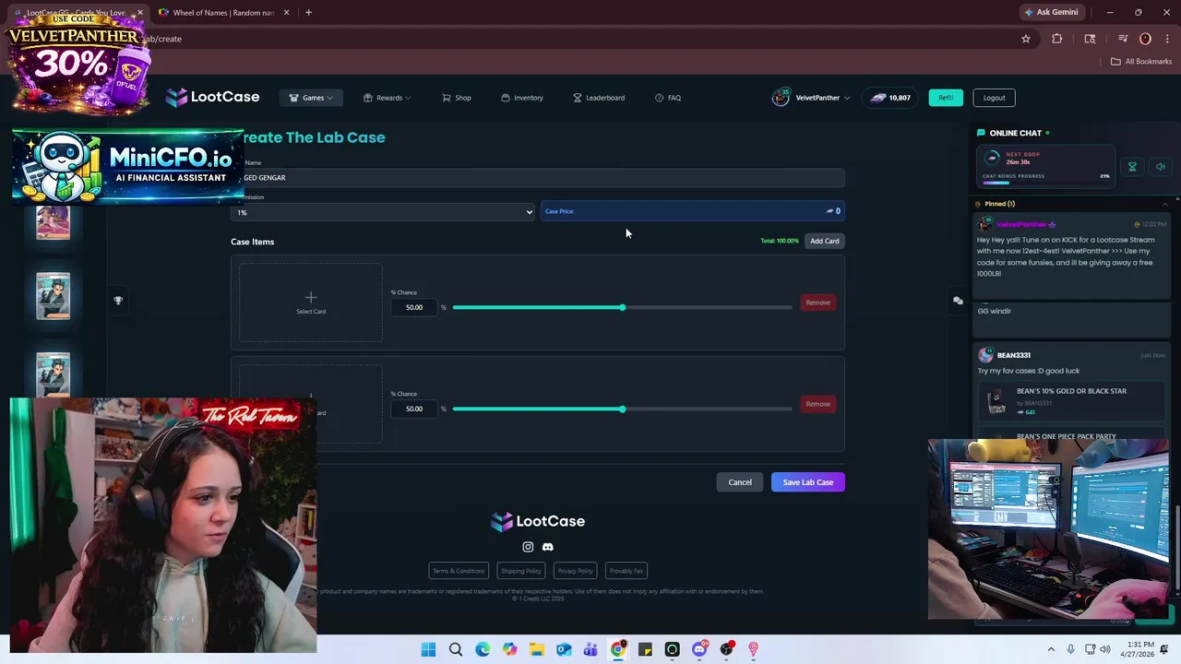Show hidden system tray icons

pos(1050,650)
